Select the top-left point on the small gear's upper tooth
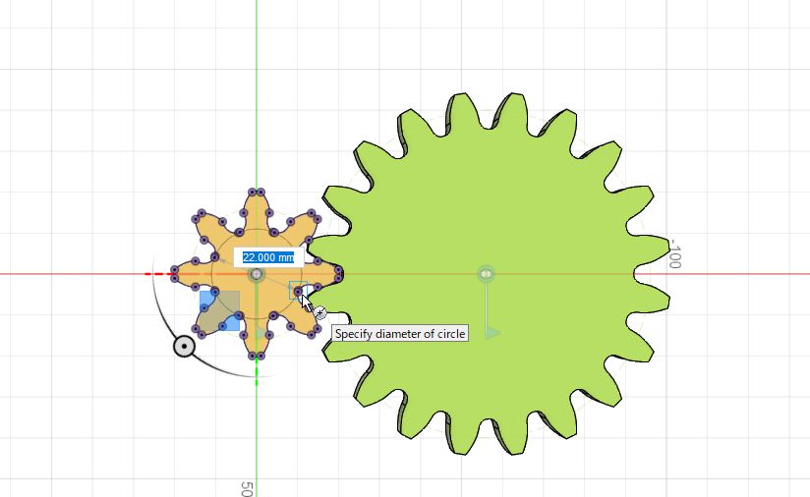This screenshot has width=810, height=497. point(252,192)
